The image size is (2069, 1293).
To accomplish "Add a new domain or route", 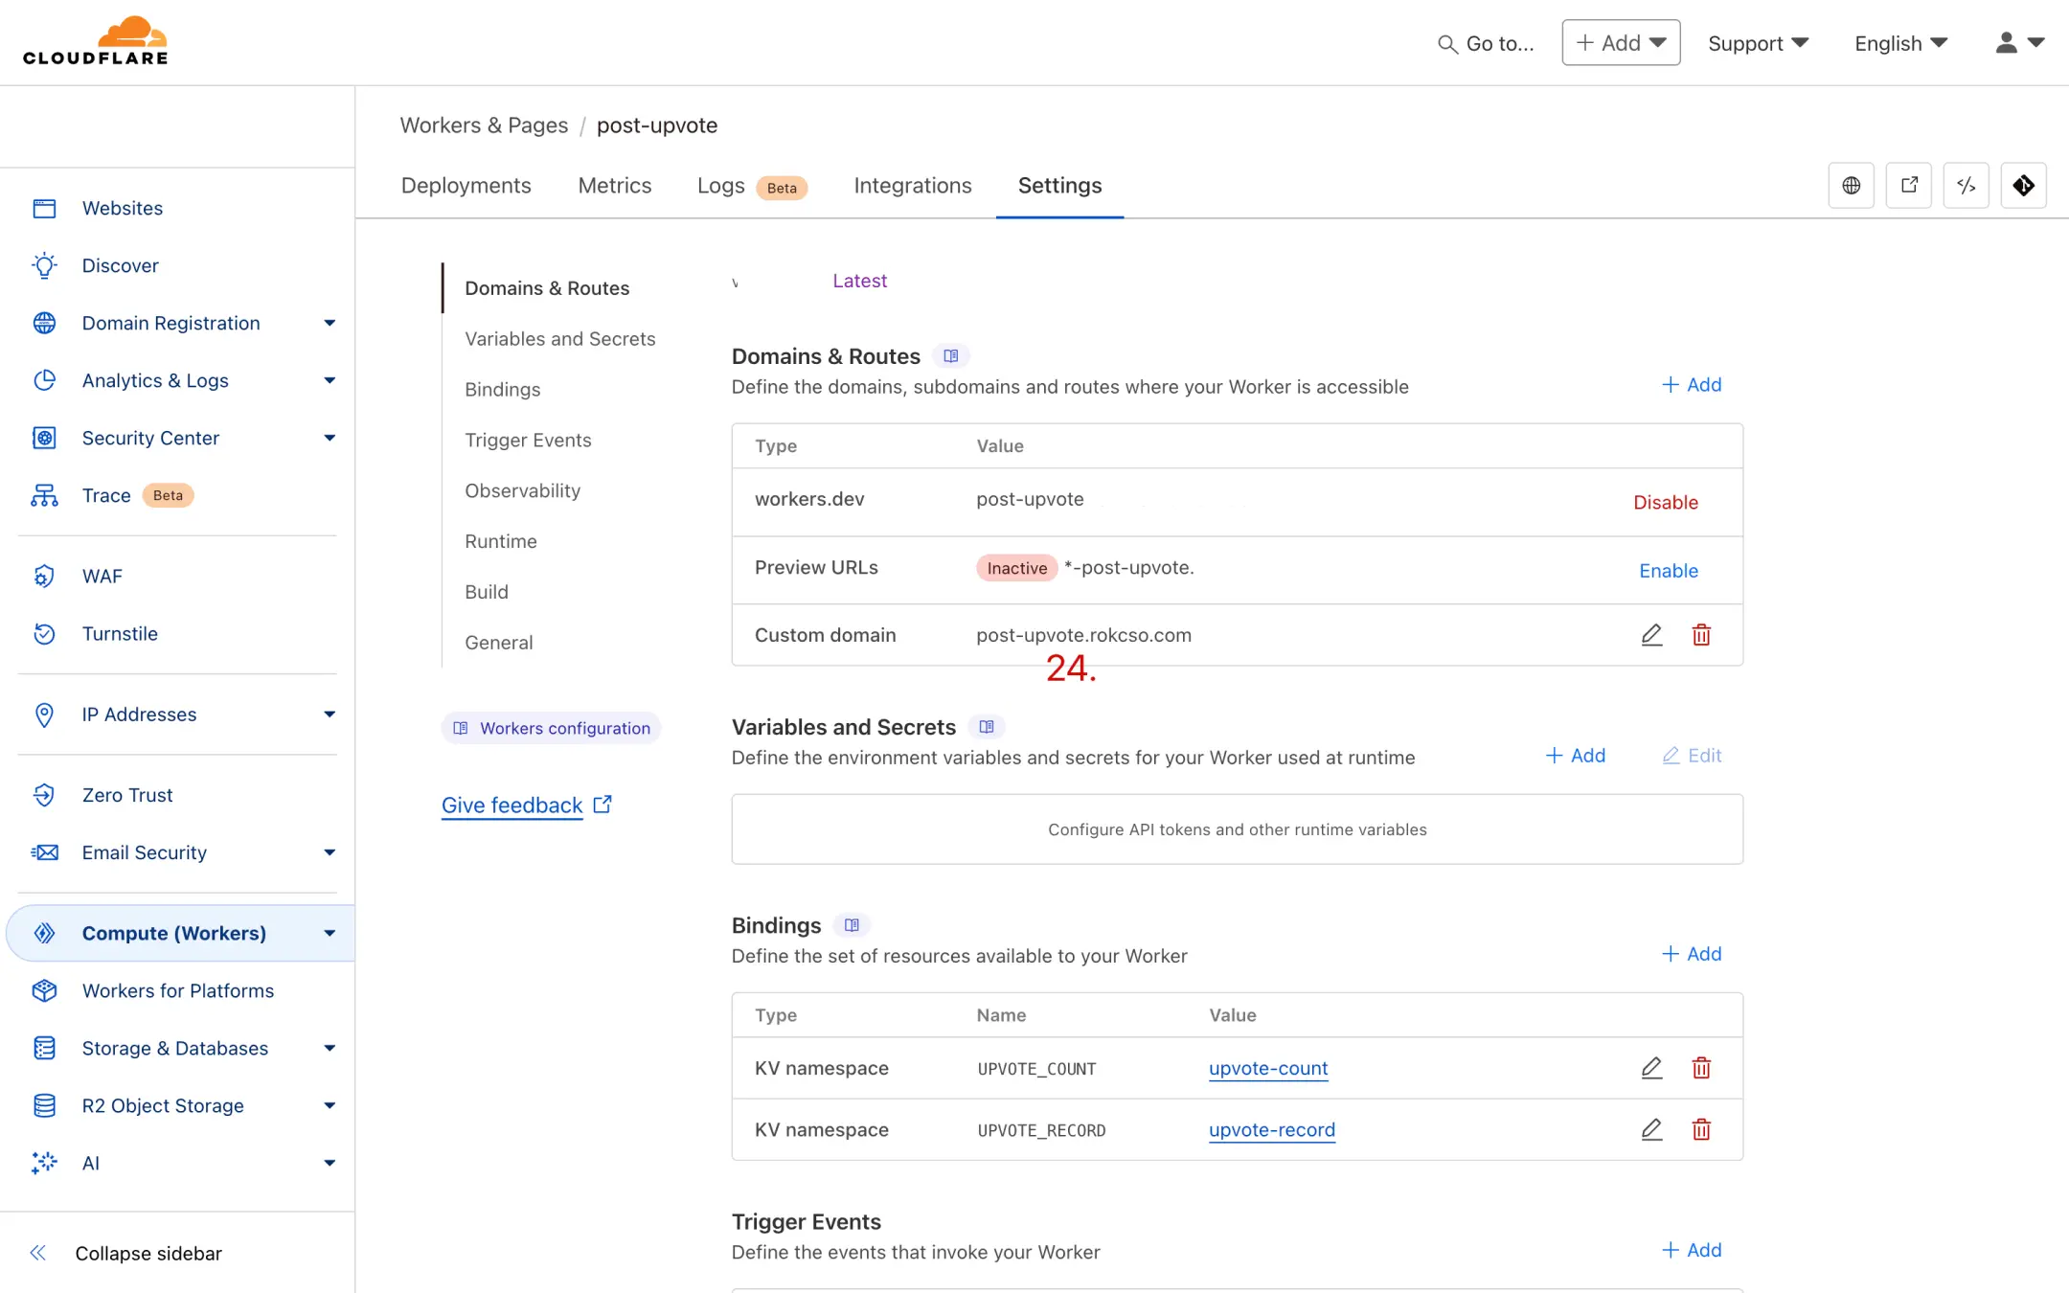I will tap(1692, 385).
